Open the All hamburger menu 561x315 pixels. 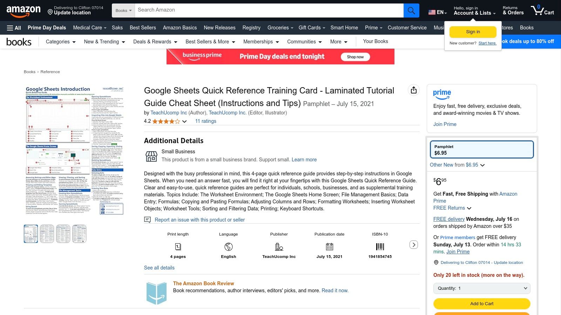(14, 28)
